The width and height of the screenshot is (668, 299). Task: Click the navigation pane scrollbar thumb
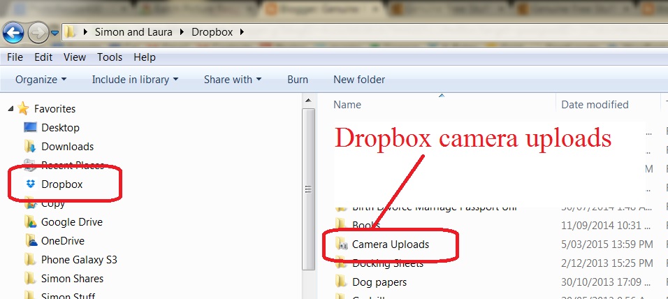308,189
